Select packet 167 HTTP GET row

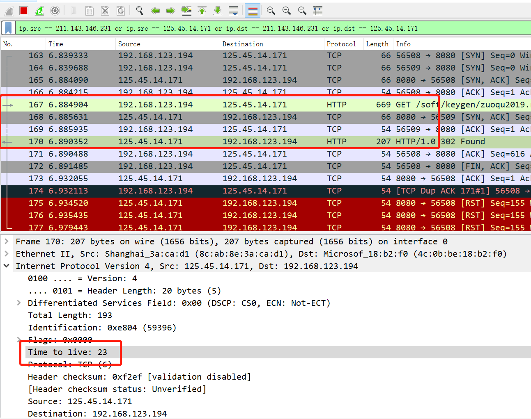(266, 105)
